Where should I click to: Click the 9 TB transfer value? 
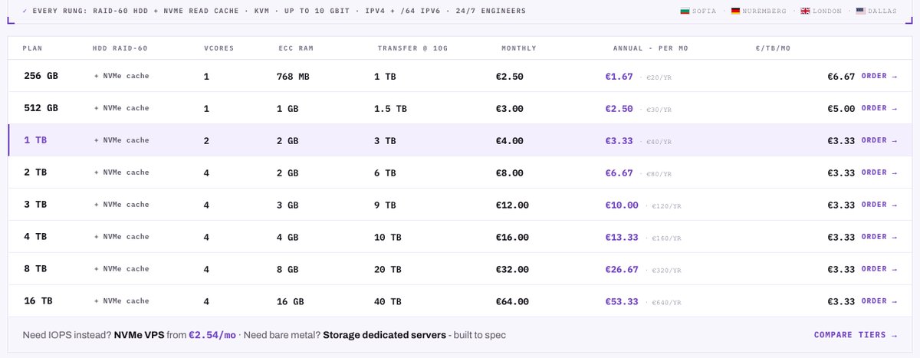tap(385, 205)
